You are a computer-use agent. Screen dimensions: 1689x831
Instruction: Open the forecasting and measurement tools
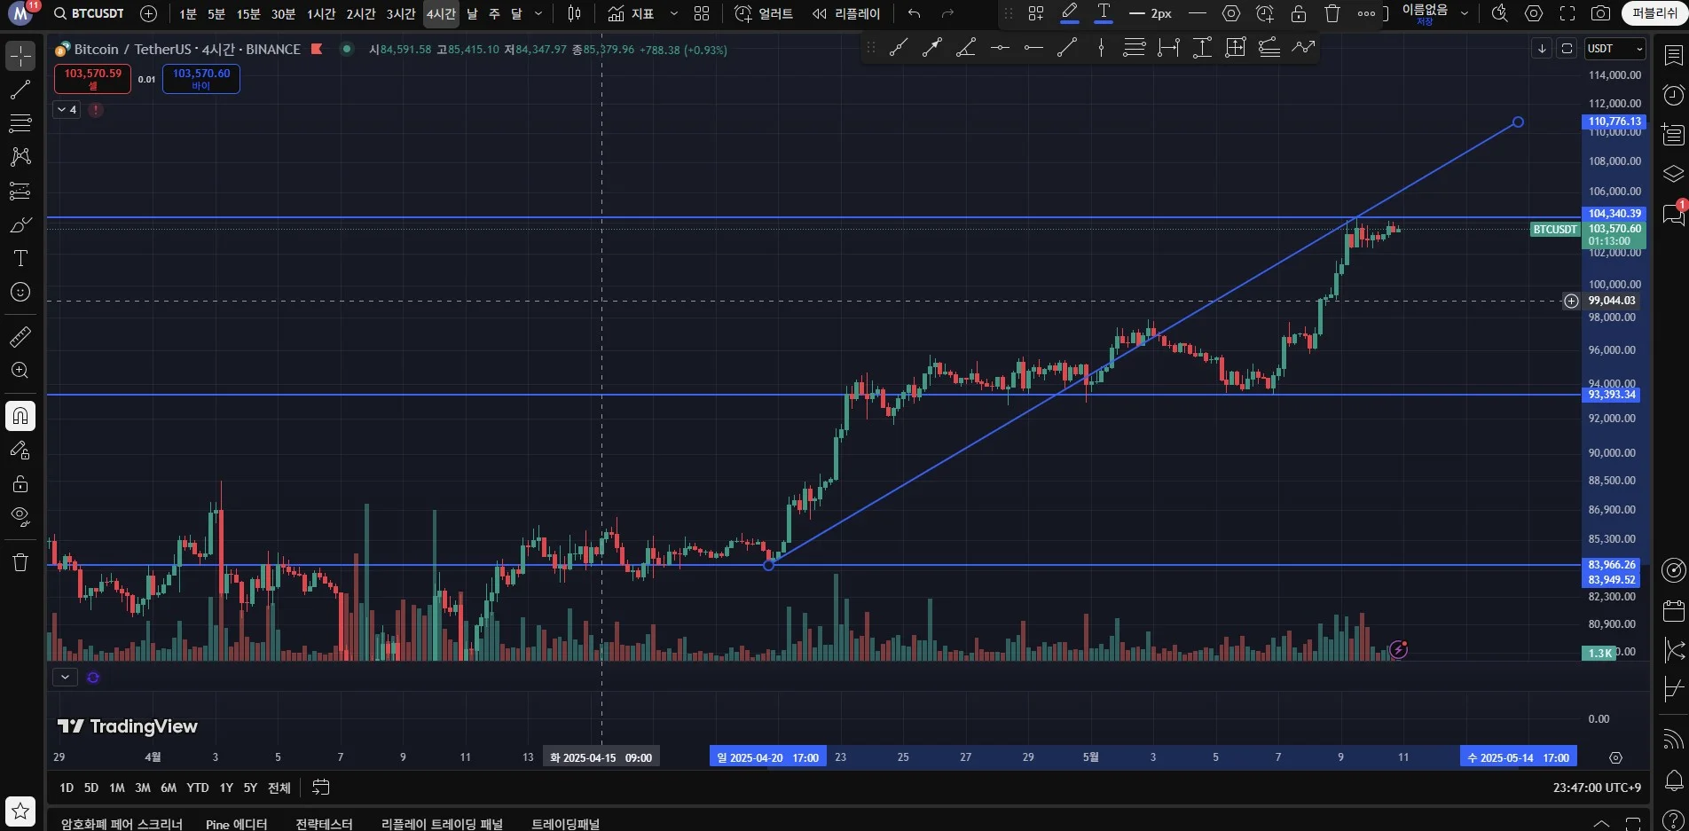coord(20,191)
